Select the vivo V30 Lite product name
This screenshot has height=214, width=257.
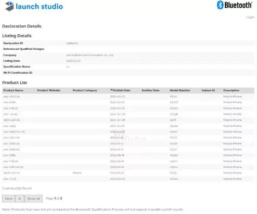pos(11,138)
